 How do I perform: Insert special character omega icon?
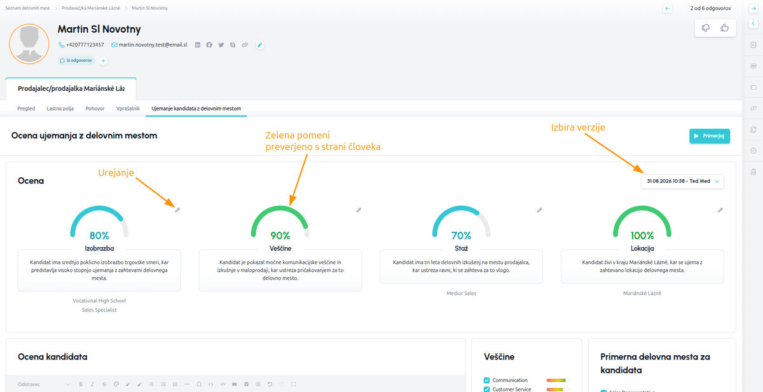199,384
